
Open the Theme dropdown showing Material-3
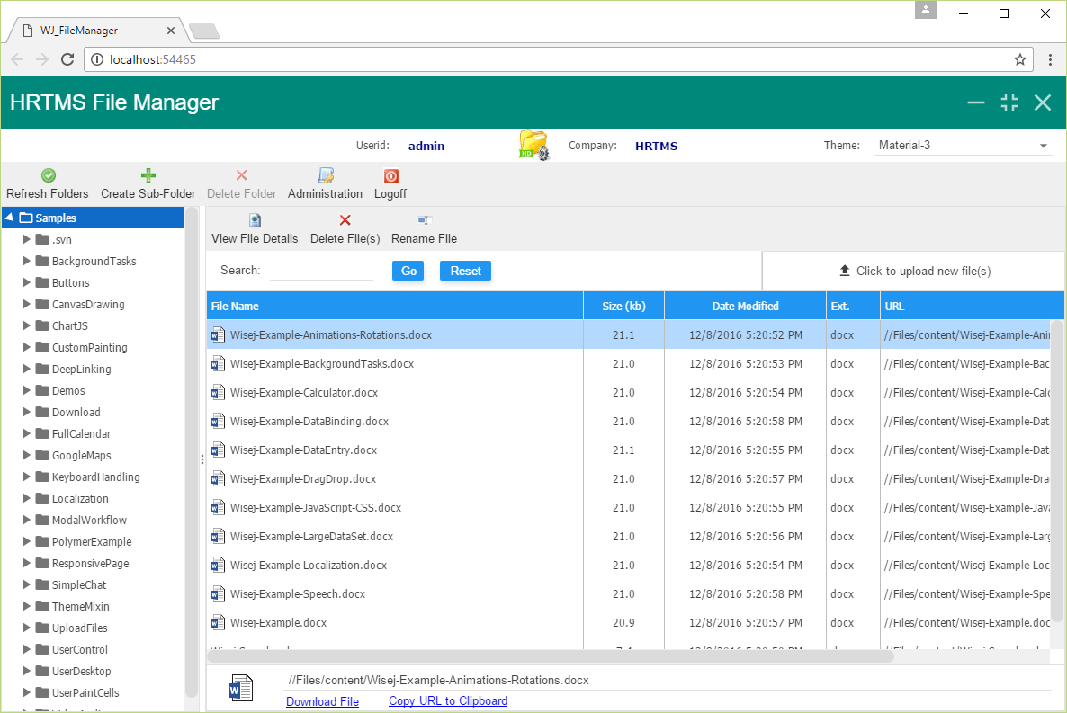coord(1044,144)
